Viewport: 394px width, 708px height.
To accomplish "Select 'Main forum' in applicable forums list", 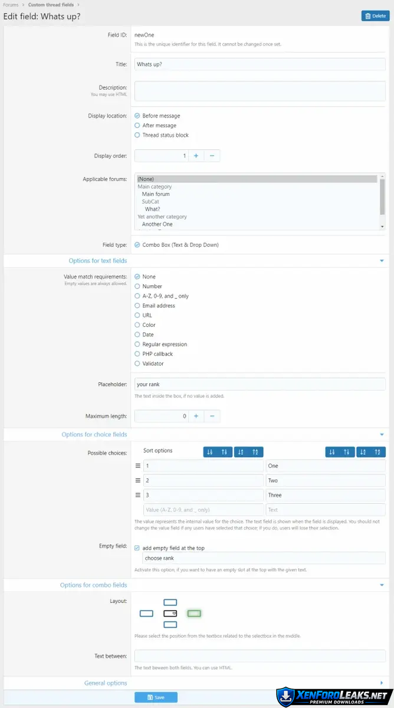I will 156,194.
